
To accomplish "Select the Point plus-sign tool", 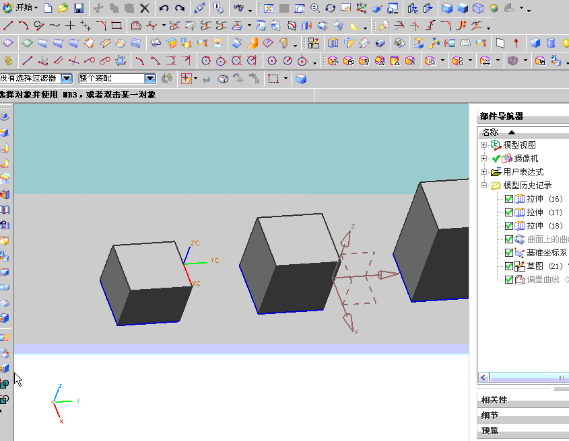I will [x=70, y=26].
